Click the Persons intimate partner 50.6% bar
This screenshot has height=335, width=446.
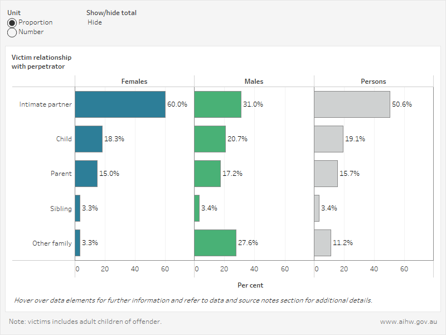coord(351,104)
